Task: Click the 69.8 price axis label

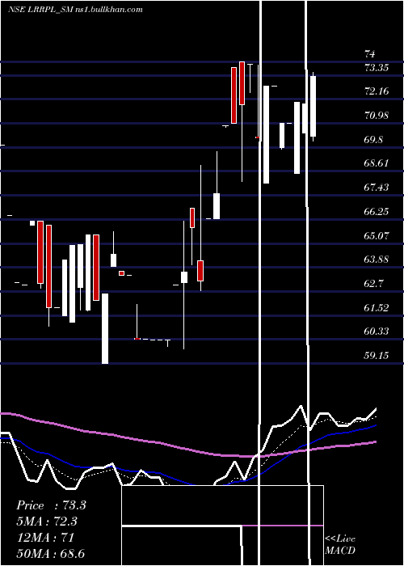Action: pos(373,140)
